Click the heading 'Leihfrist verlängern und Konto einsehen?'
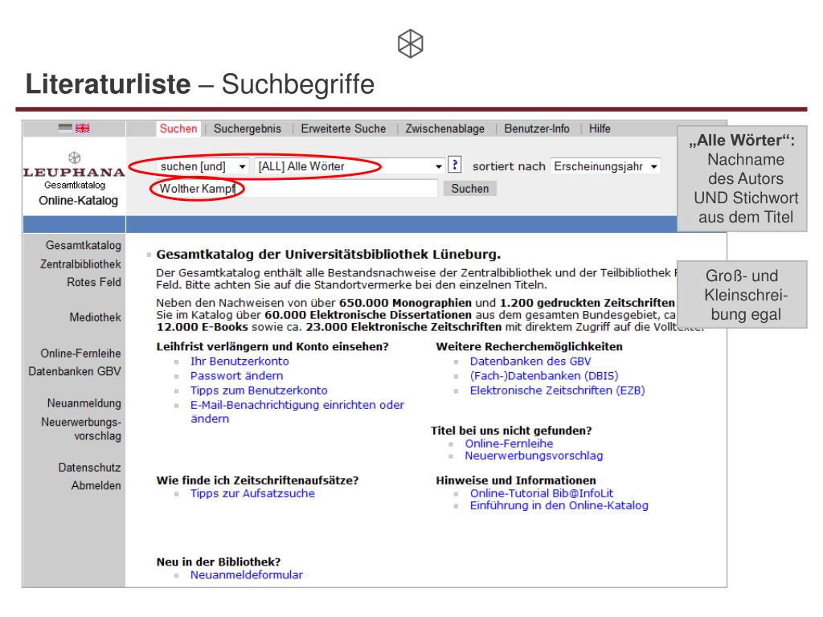This screenshot has width=823, height=617. pyautogui.click(x=272, y=346)
